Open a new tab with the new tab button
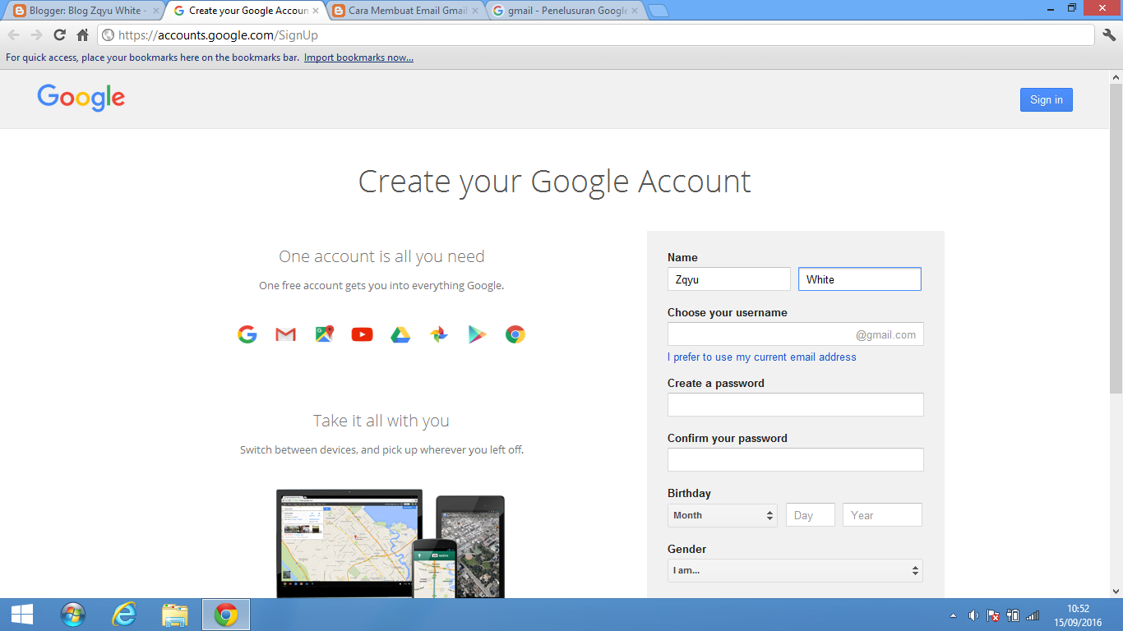The image size is (1123, 631). (x=659, y=11)
